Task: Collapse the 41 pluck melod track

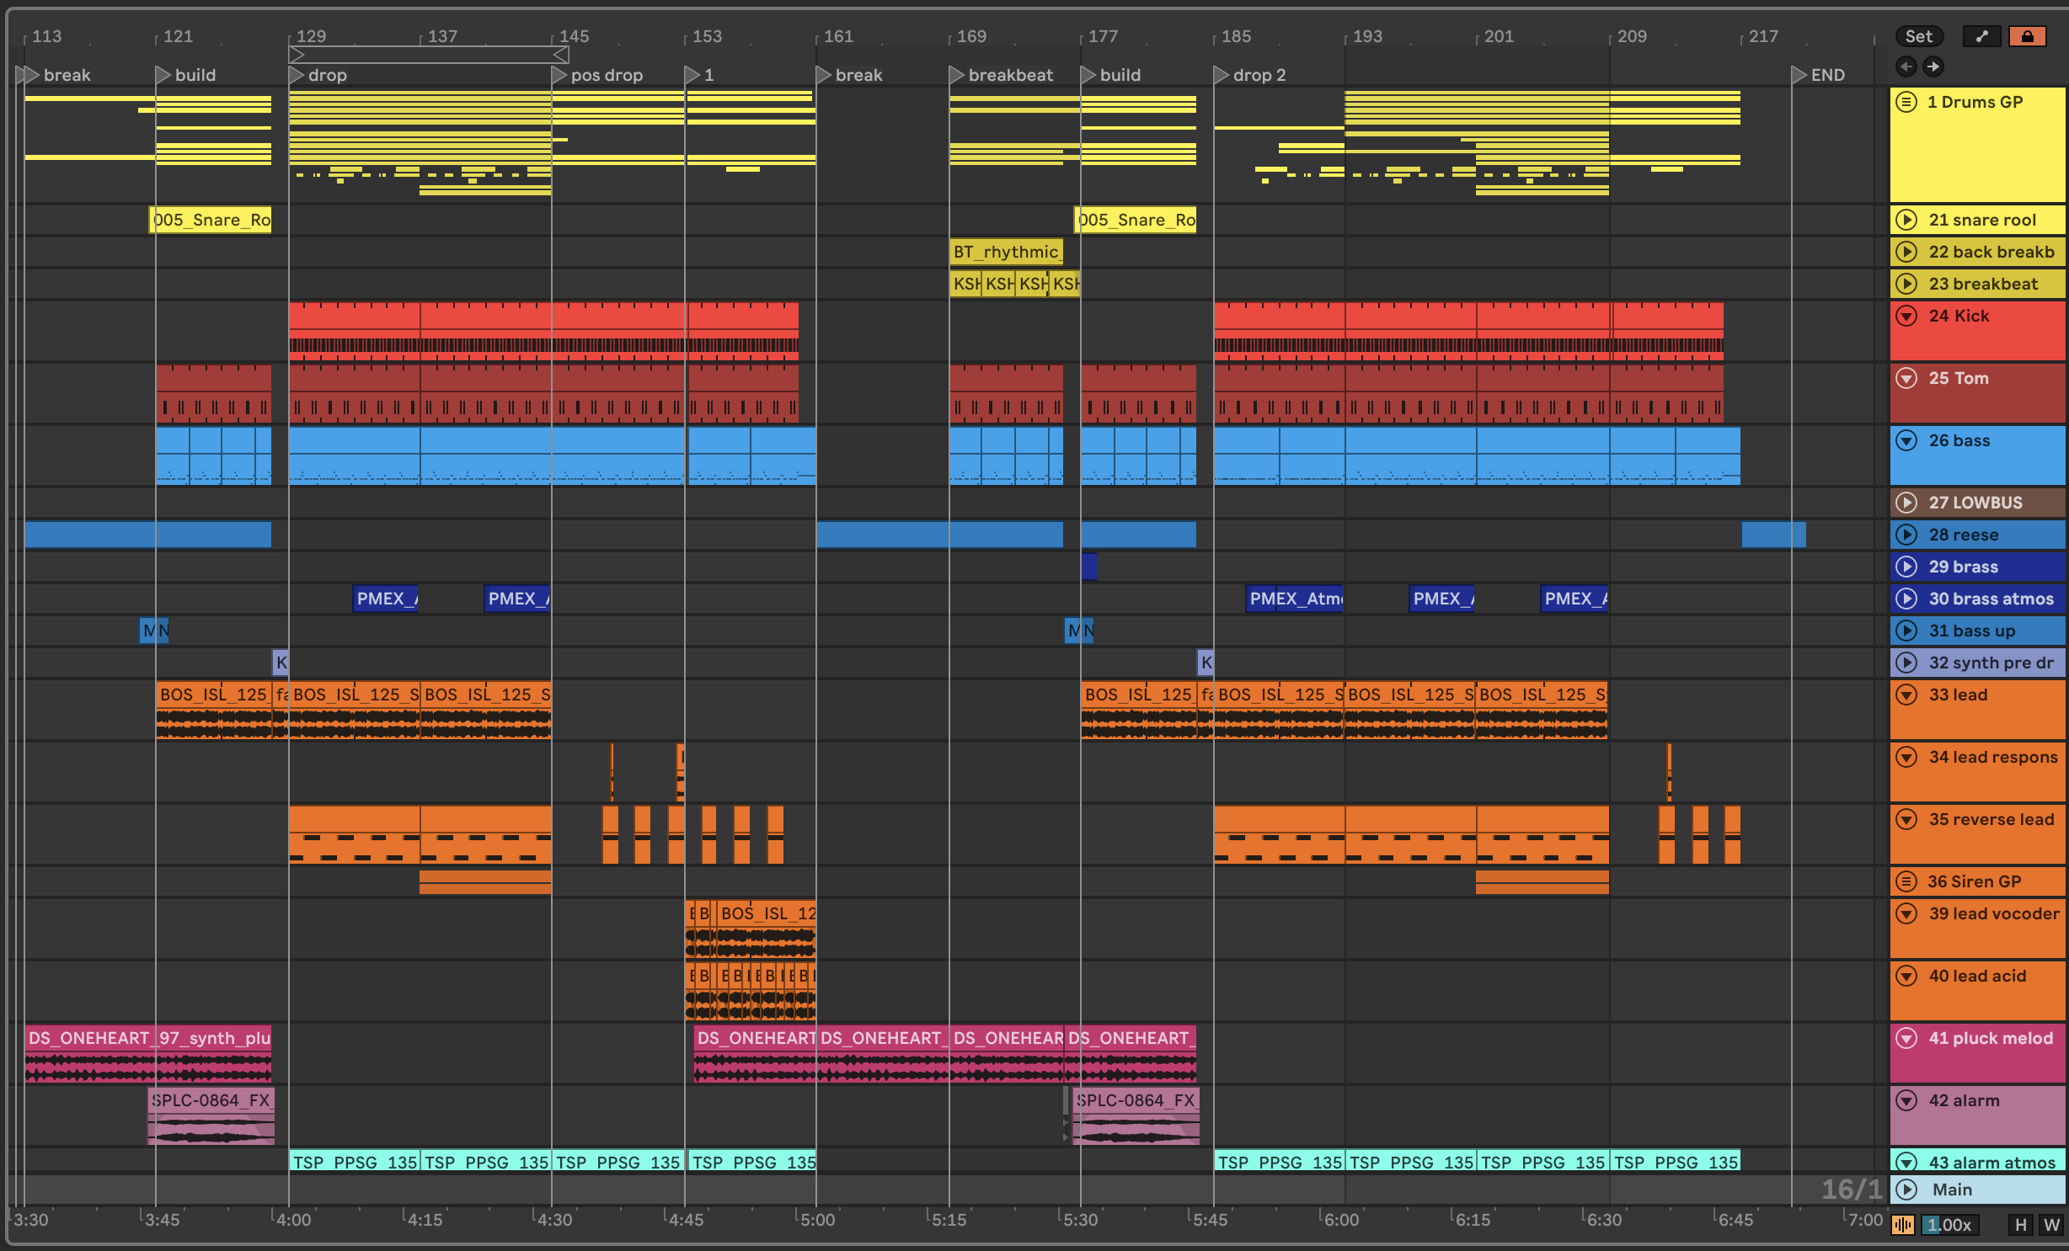Action: (x=1906, y=1038)
